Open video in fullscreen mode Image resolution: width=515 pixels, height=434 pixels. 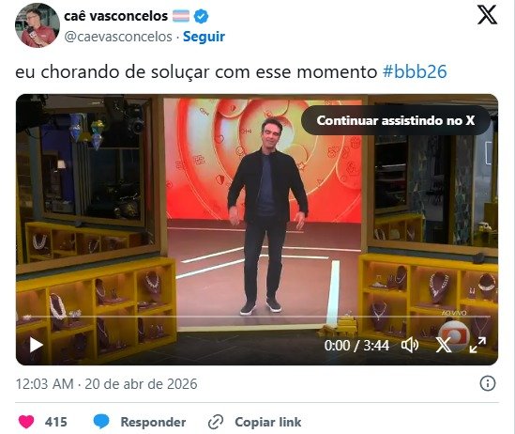(477, 345)
